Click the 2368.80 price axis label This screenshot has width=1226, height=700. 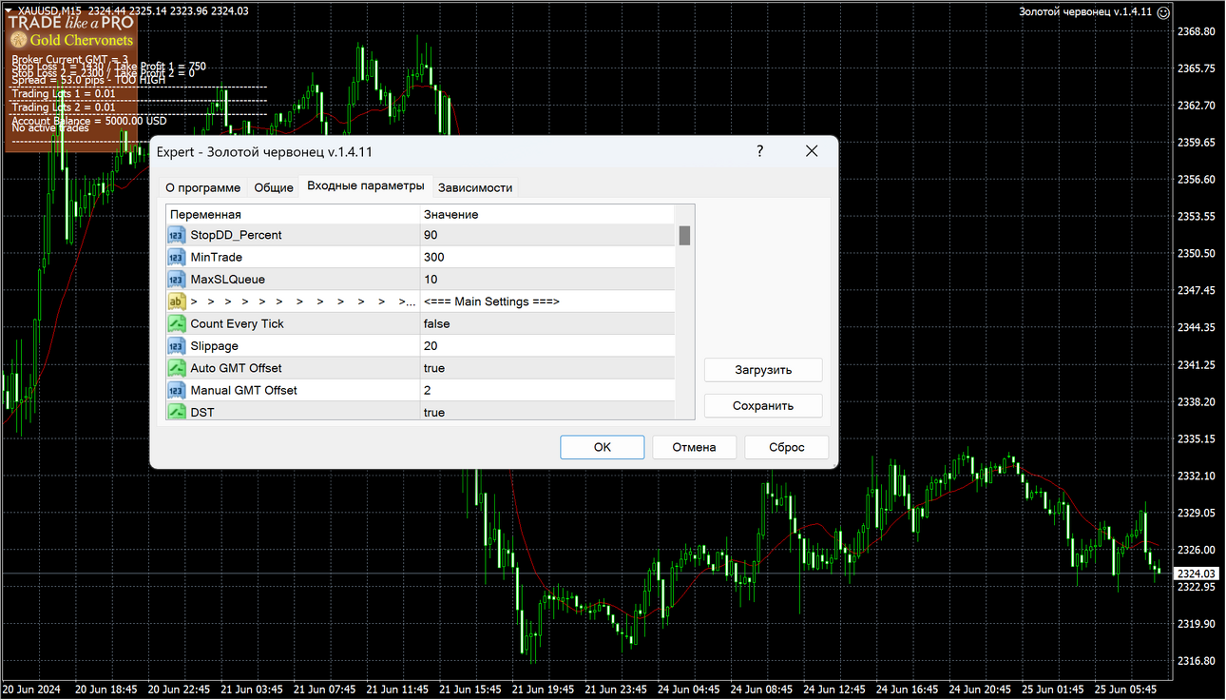1197,31
